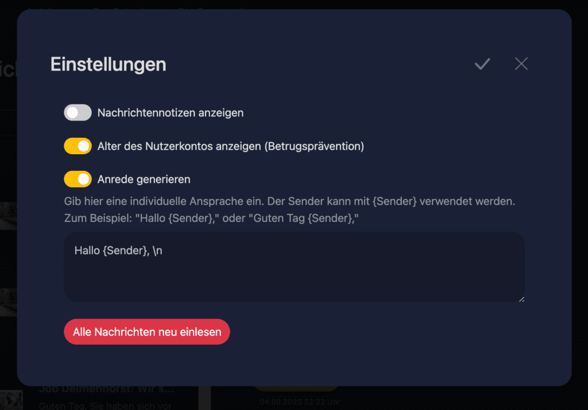Open the "Job Delmenhorst" message behind the dialog

(107, 389)
